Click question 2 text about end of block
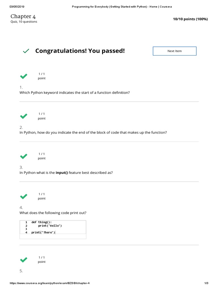The width and height of the screenshot is (218, 290). 93,133
